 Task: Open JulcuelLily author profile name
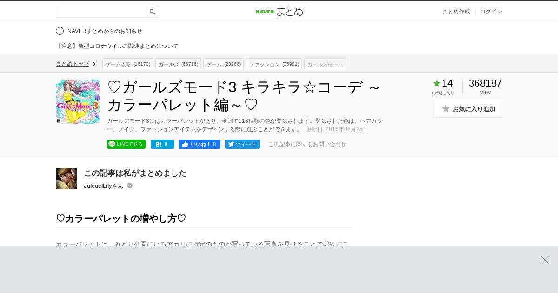tap(98, 186)
